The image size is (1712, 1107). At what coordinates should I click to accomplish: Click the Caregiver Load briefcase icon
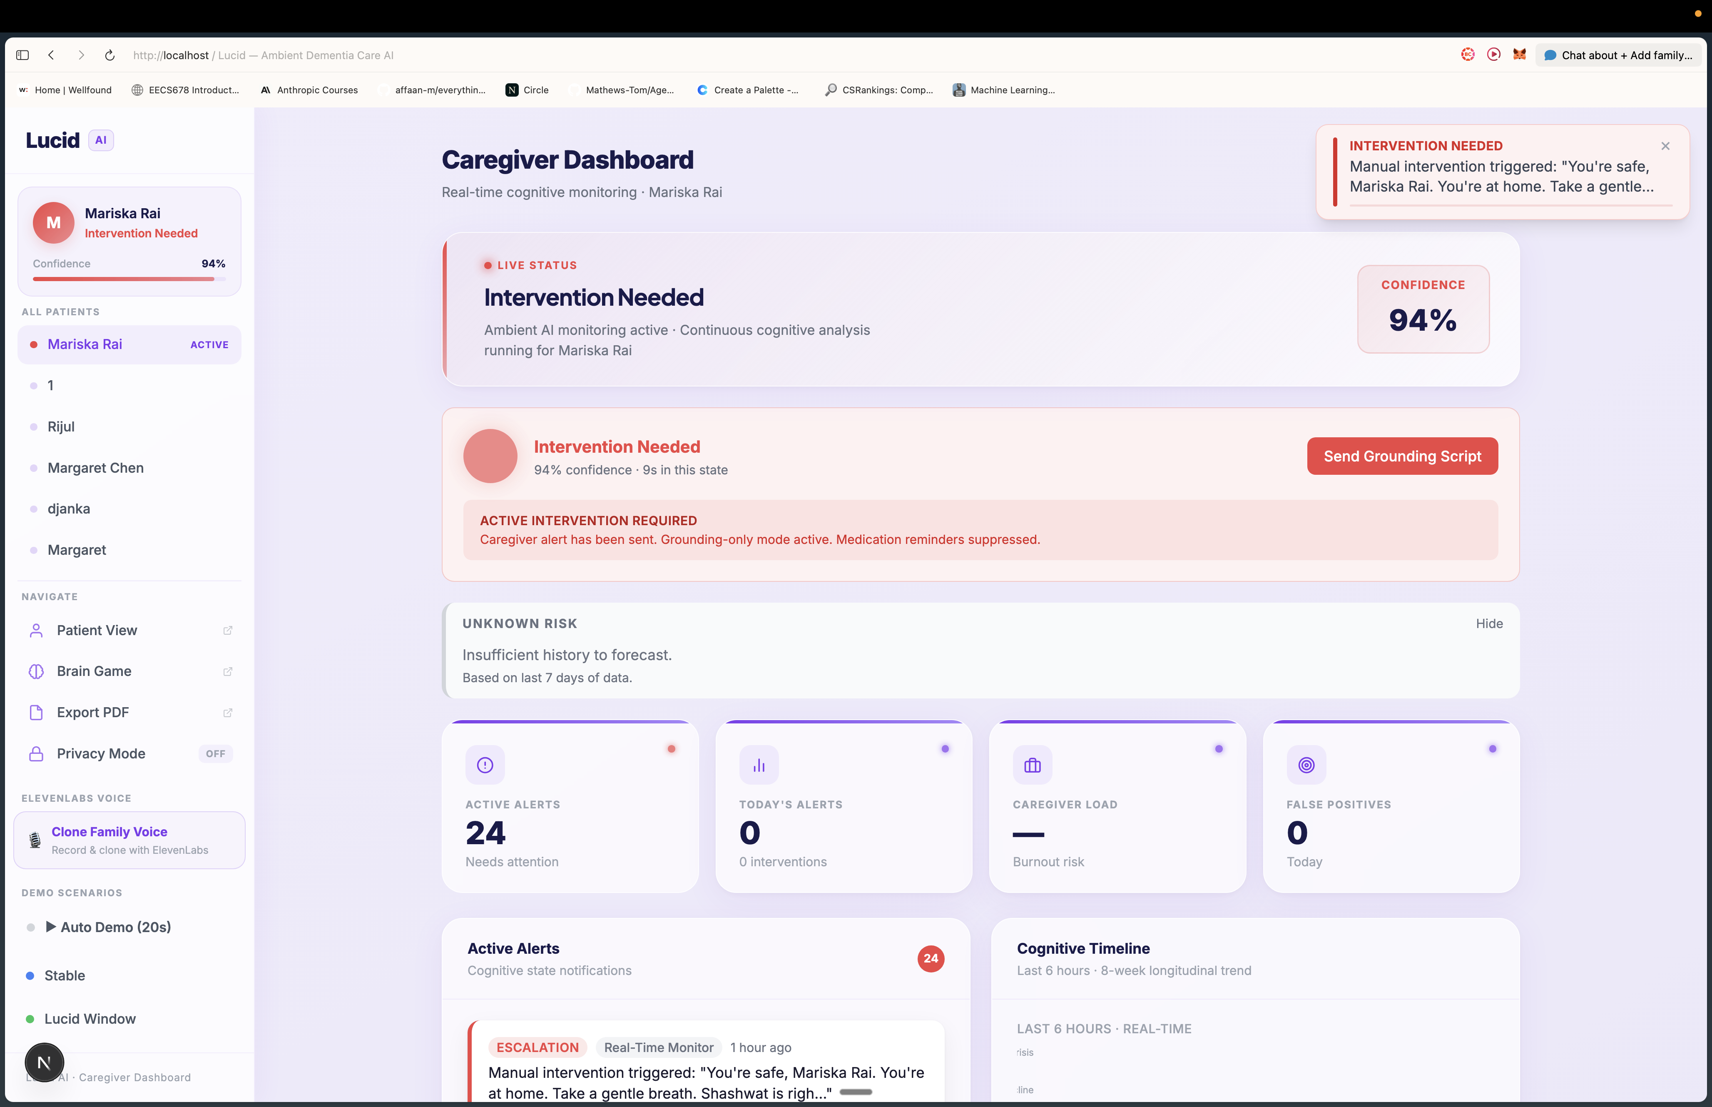(1033, 765)
